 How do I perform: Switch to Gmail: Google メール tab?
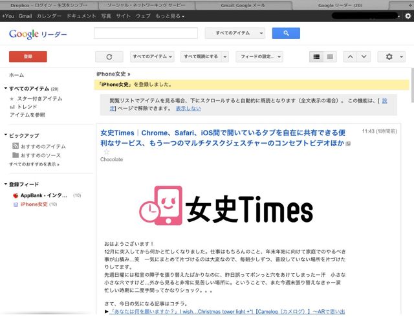tap(243, 5)
